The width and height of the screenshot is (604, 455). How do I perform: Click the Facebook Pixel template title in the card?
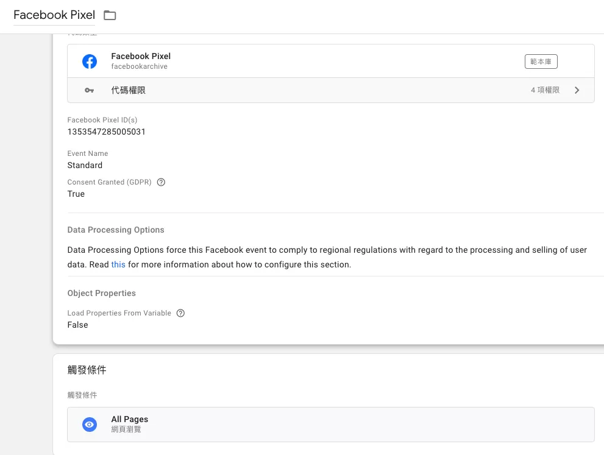click(141, 56)
